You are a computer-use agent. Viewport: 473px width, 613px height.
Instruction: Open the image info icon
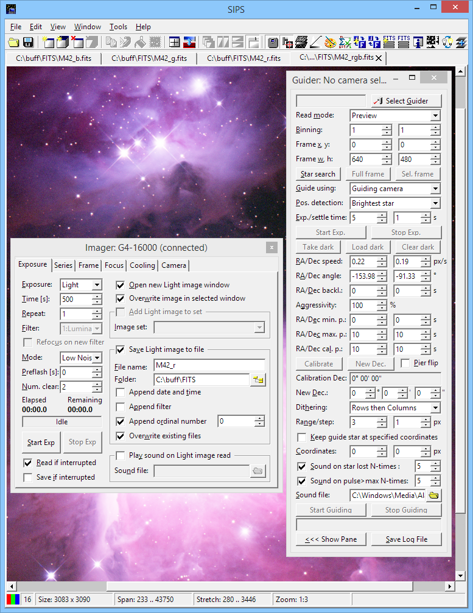click(x=418, y=42)
